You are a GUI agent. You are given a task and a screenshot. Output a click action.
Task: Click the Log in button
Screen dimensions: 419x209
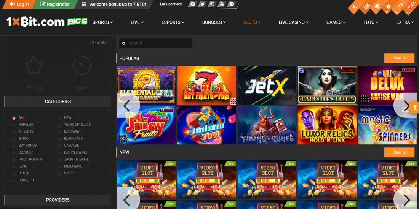click(19, 4)
